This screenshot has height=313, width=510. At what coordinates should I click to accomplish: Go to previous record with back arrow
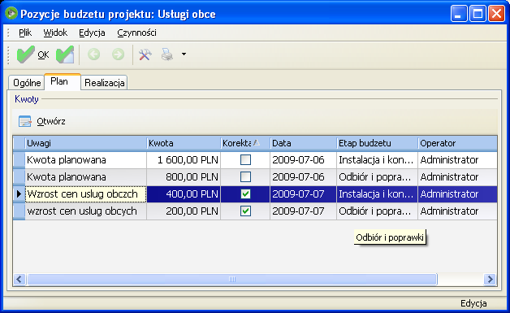pos(93,54)
